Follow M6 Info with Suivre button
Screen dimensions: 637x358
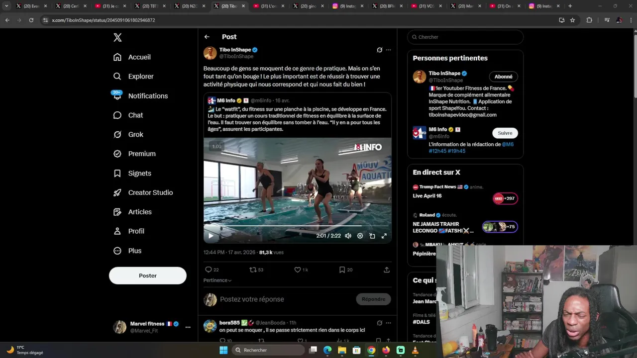click(x=505, y=133)
